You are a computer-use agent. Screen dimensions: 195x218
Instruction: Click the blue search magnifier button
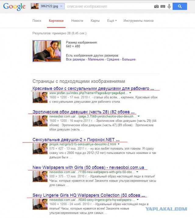coord(180,6)
